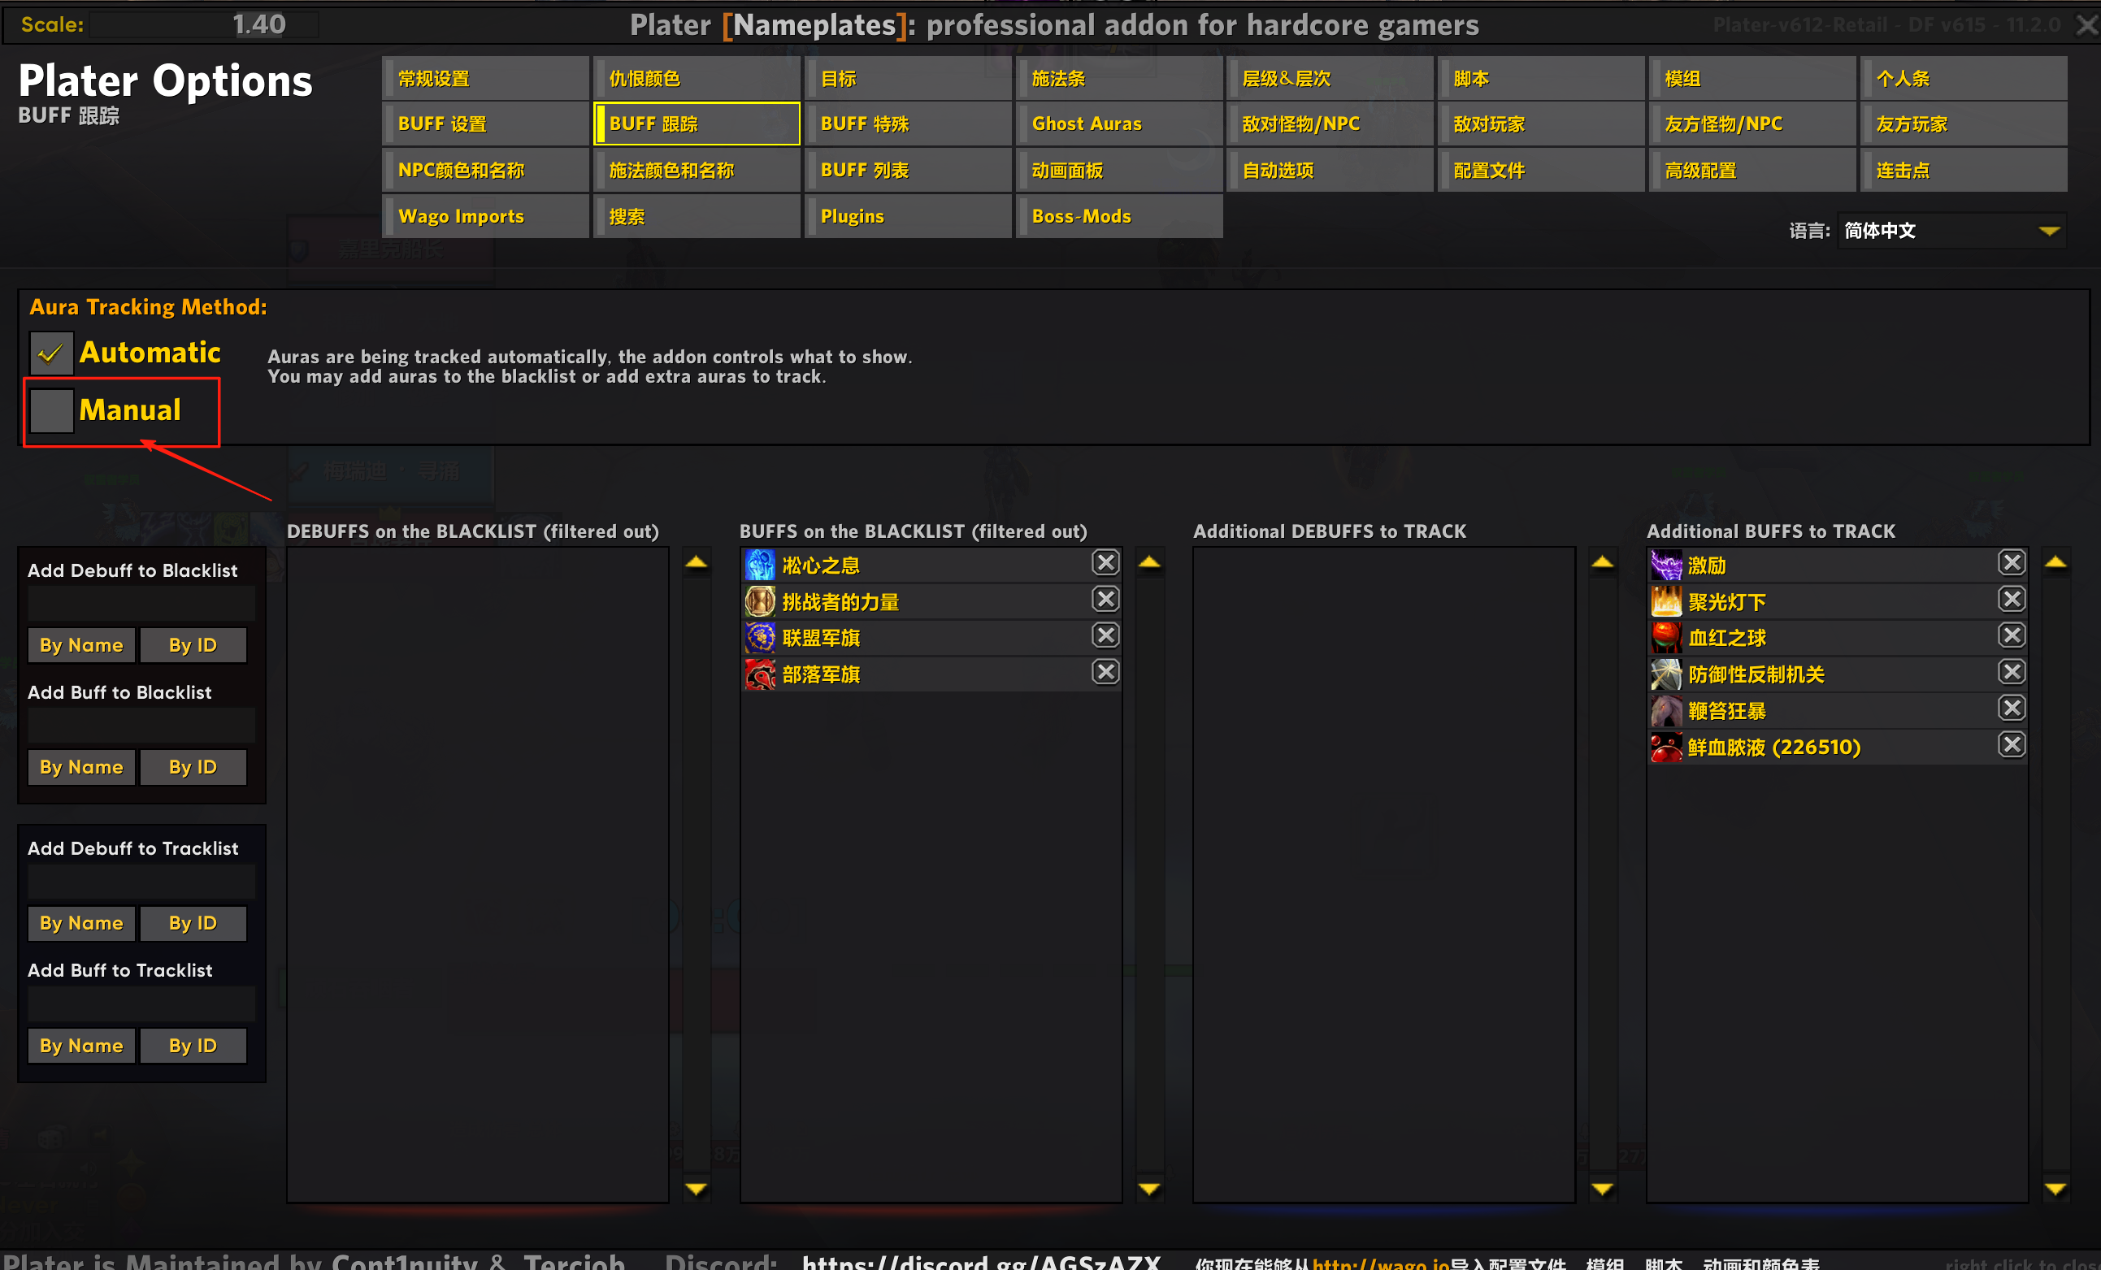Switch to the 高级配置 tab
Viewport: 2101px width, 1270px height.
(x=1753, y=171)
